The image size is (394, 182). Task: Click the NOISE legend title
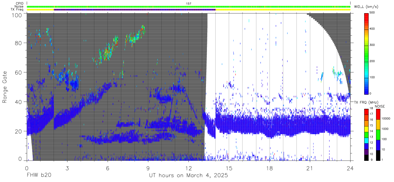point(380,106)
